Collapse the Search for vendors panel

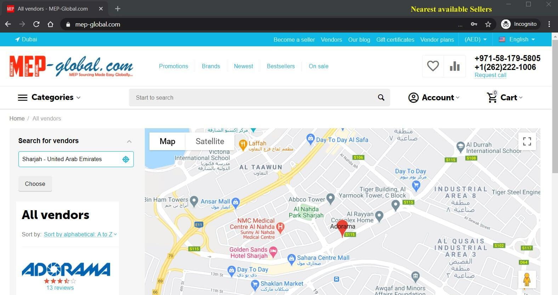(x=129, y=141)
